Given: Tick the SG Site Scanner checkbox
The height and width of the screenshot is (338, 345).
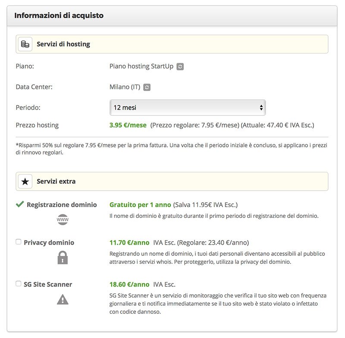Looking at the screenshot, I should pos(19,284).
